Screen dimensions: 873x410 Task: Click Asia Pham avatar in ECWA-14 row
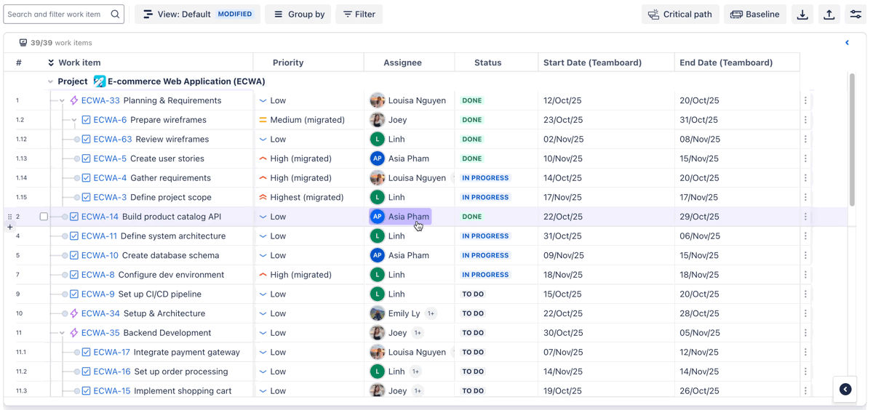(377, 217)
